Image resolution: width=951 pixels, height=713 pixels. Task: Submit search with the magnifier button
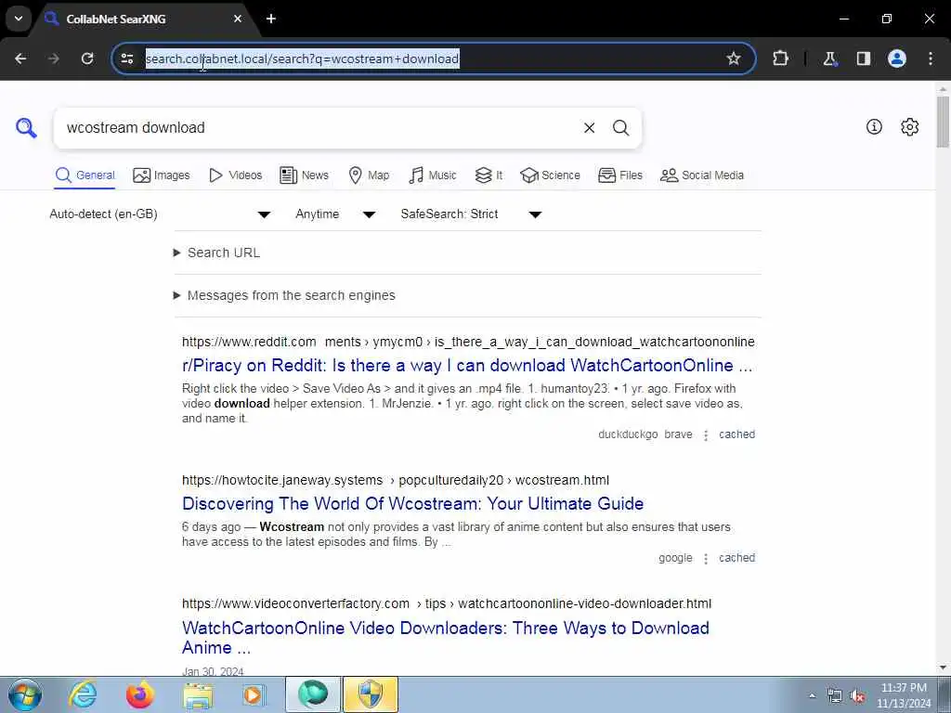(620, 128)
